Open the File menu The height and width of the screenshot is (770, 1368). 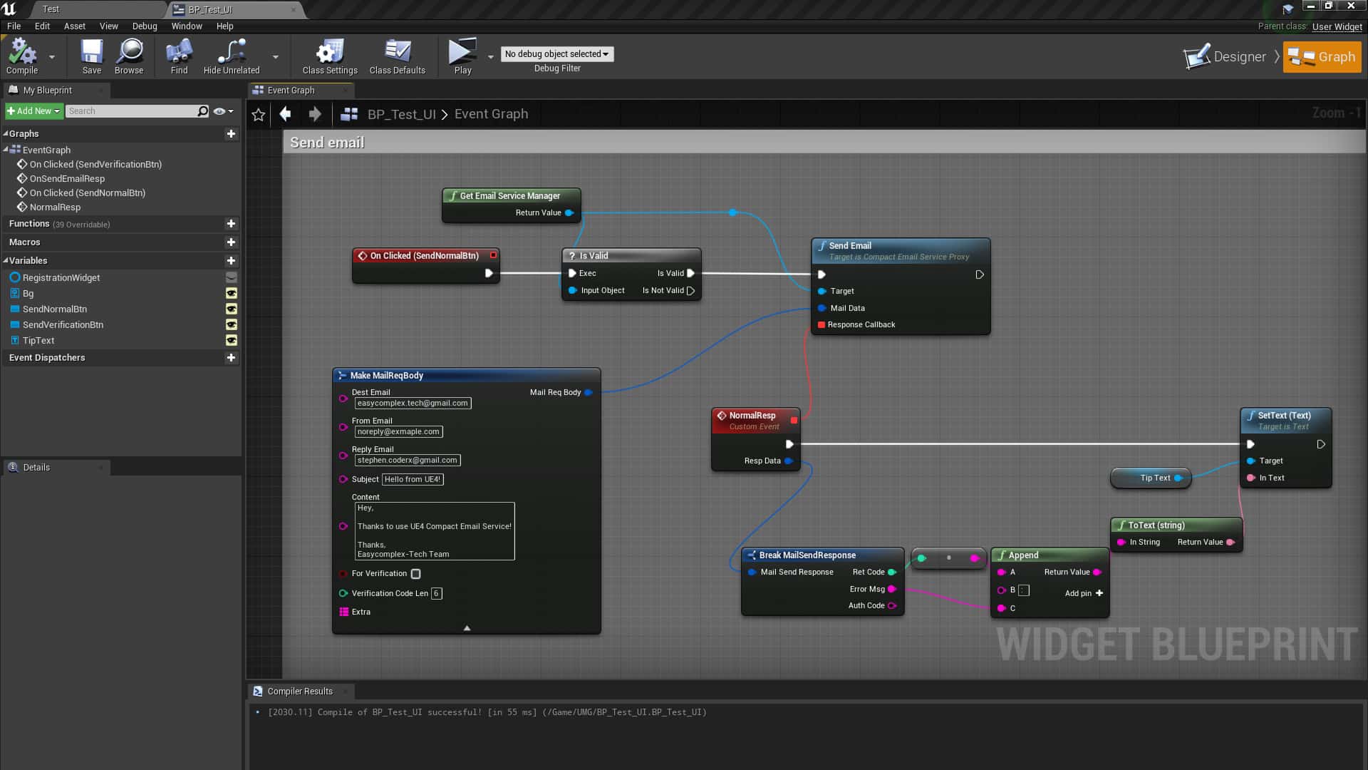pos(14,26)
